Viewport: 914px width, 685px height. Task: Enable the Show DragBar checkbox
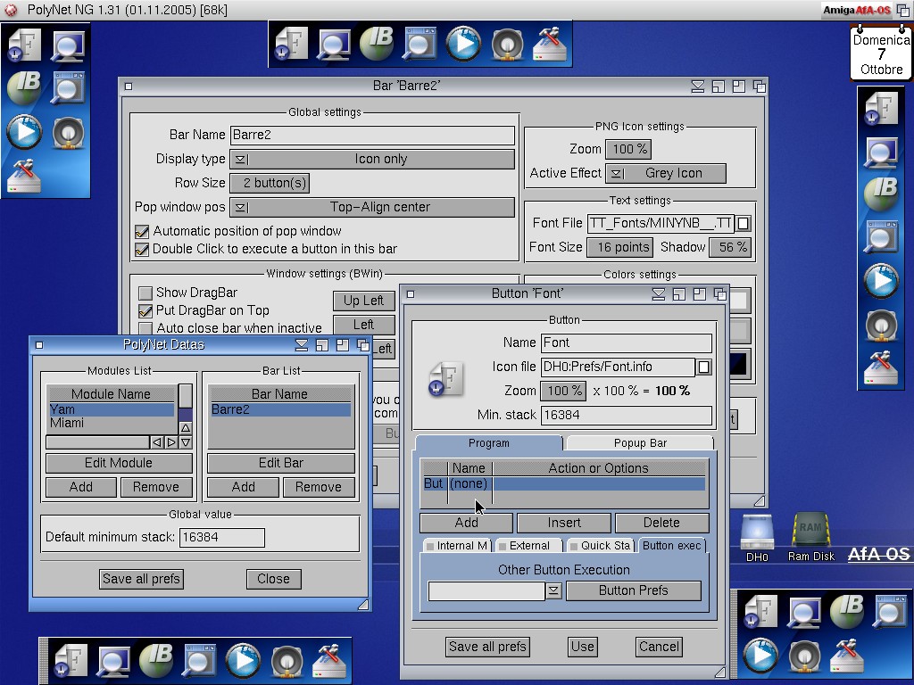[145, 293]
